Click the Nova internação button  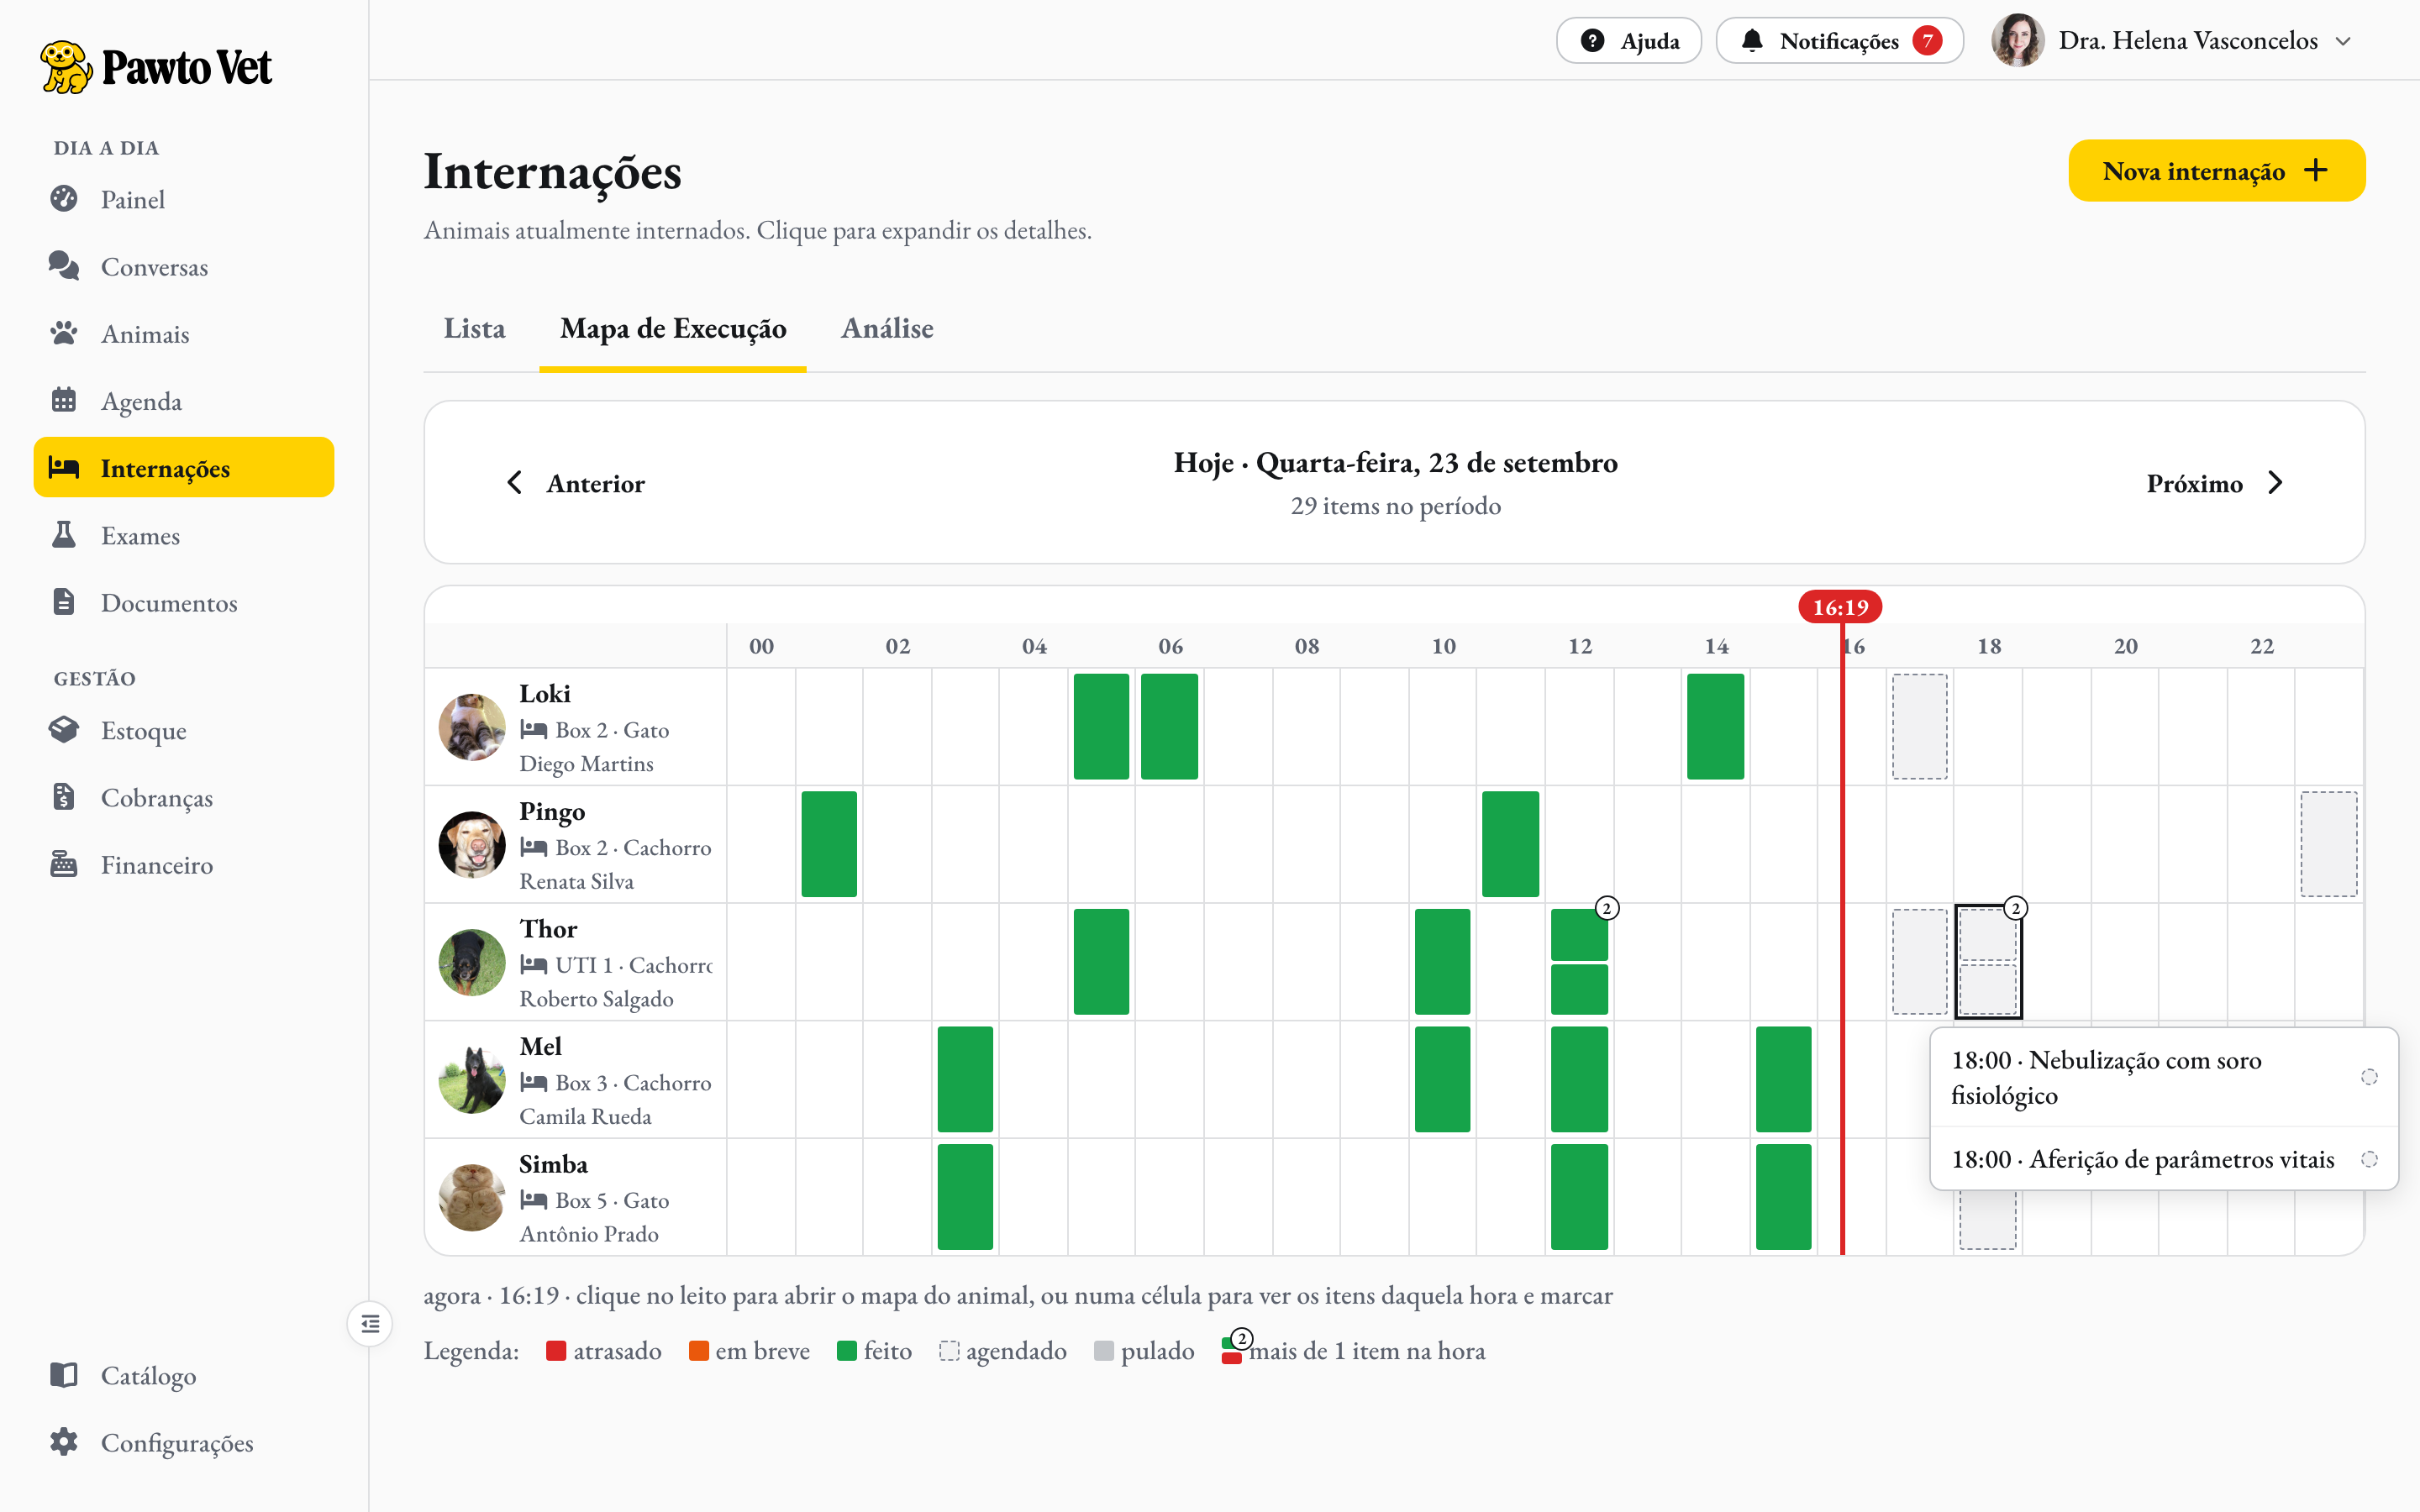coord(2216,171)
